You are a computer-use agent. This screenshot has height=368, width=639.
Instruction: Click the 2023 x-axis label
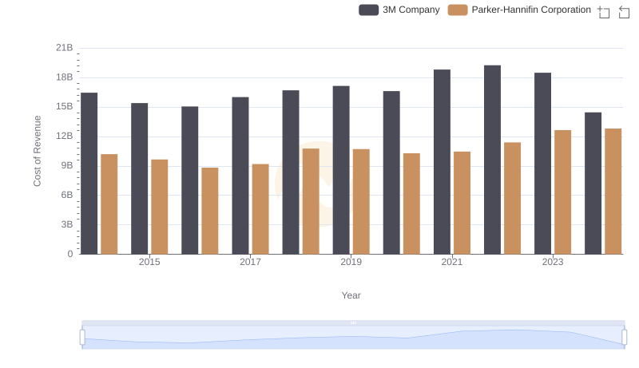click(x=553, y=262)
